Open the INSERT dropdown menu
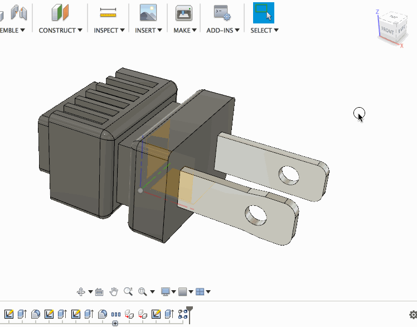The width and height of the screenshot is (417, 327). tap(148, 30)
